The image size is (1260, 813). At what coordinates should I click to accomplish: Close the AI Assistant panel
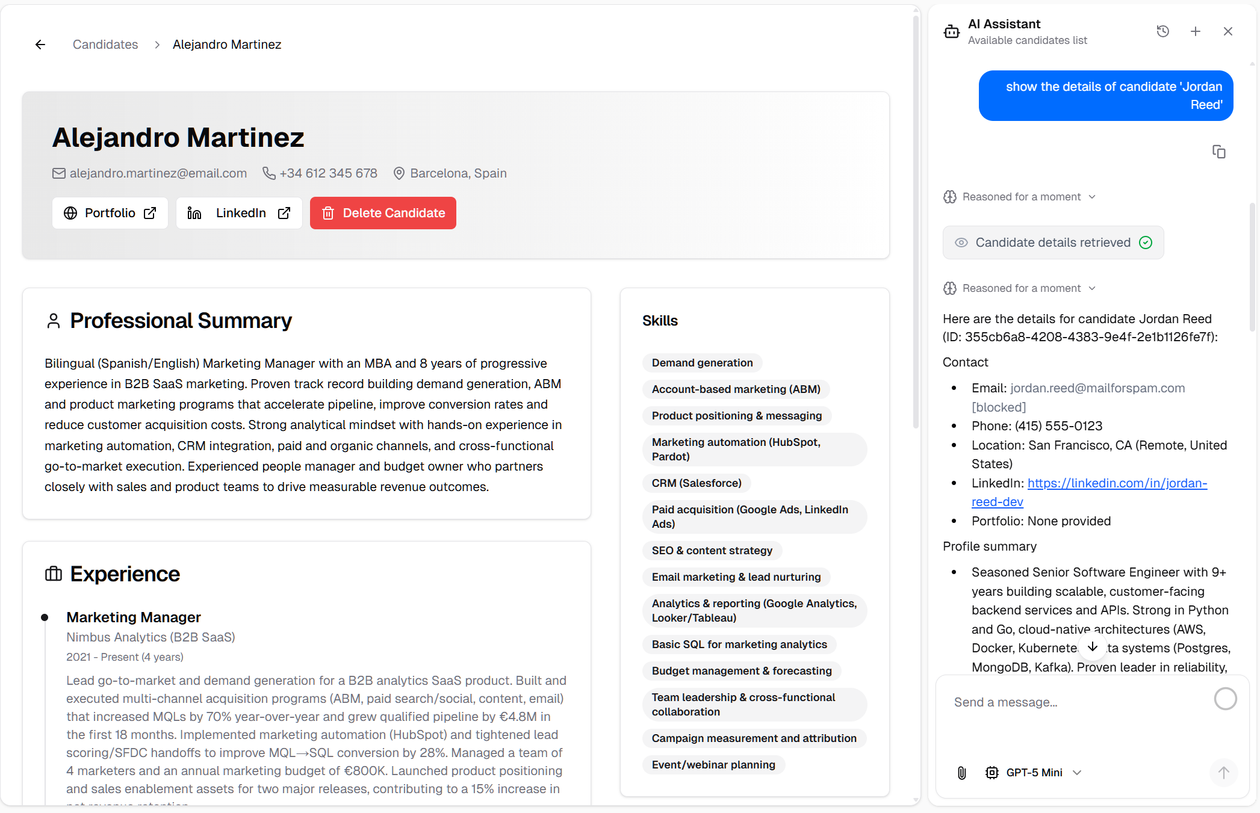[x=1228, y=31]
